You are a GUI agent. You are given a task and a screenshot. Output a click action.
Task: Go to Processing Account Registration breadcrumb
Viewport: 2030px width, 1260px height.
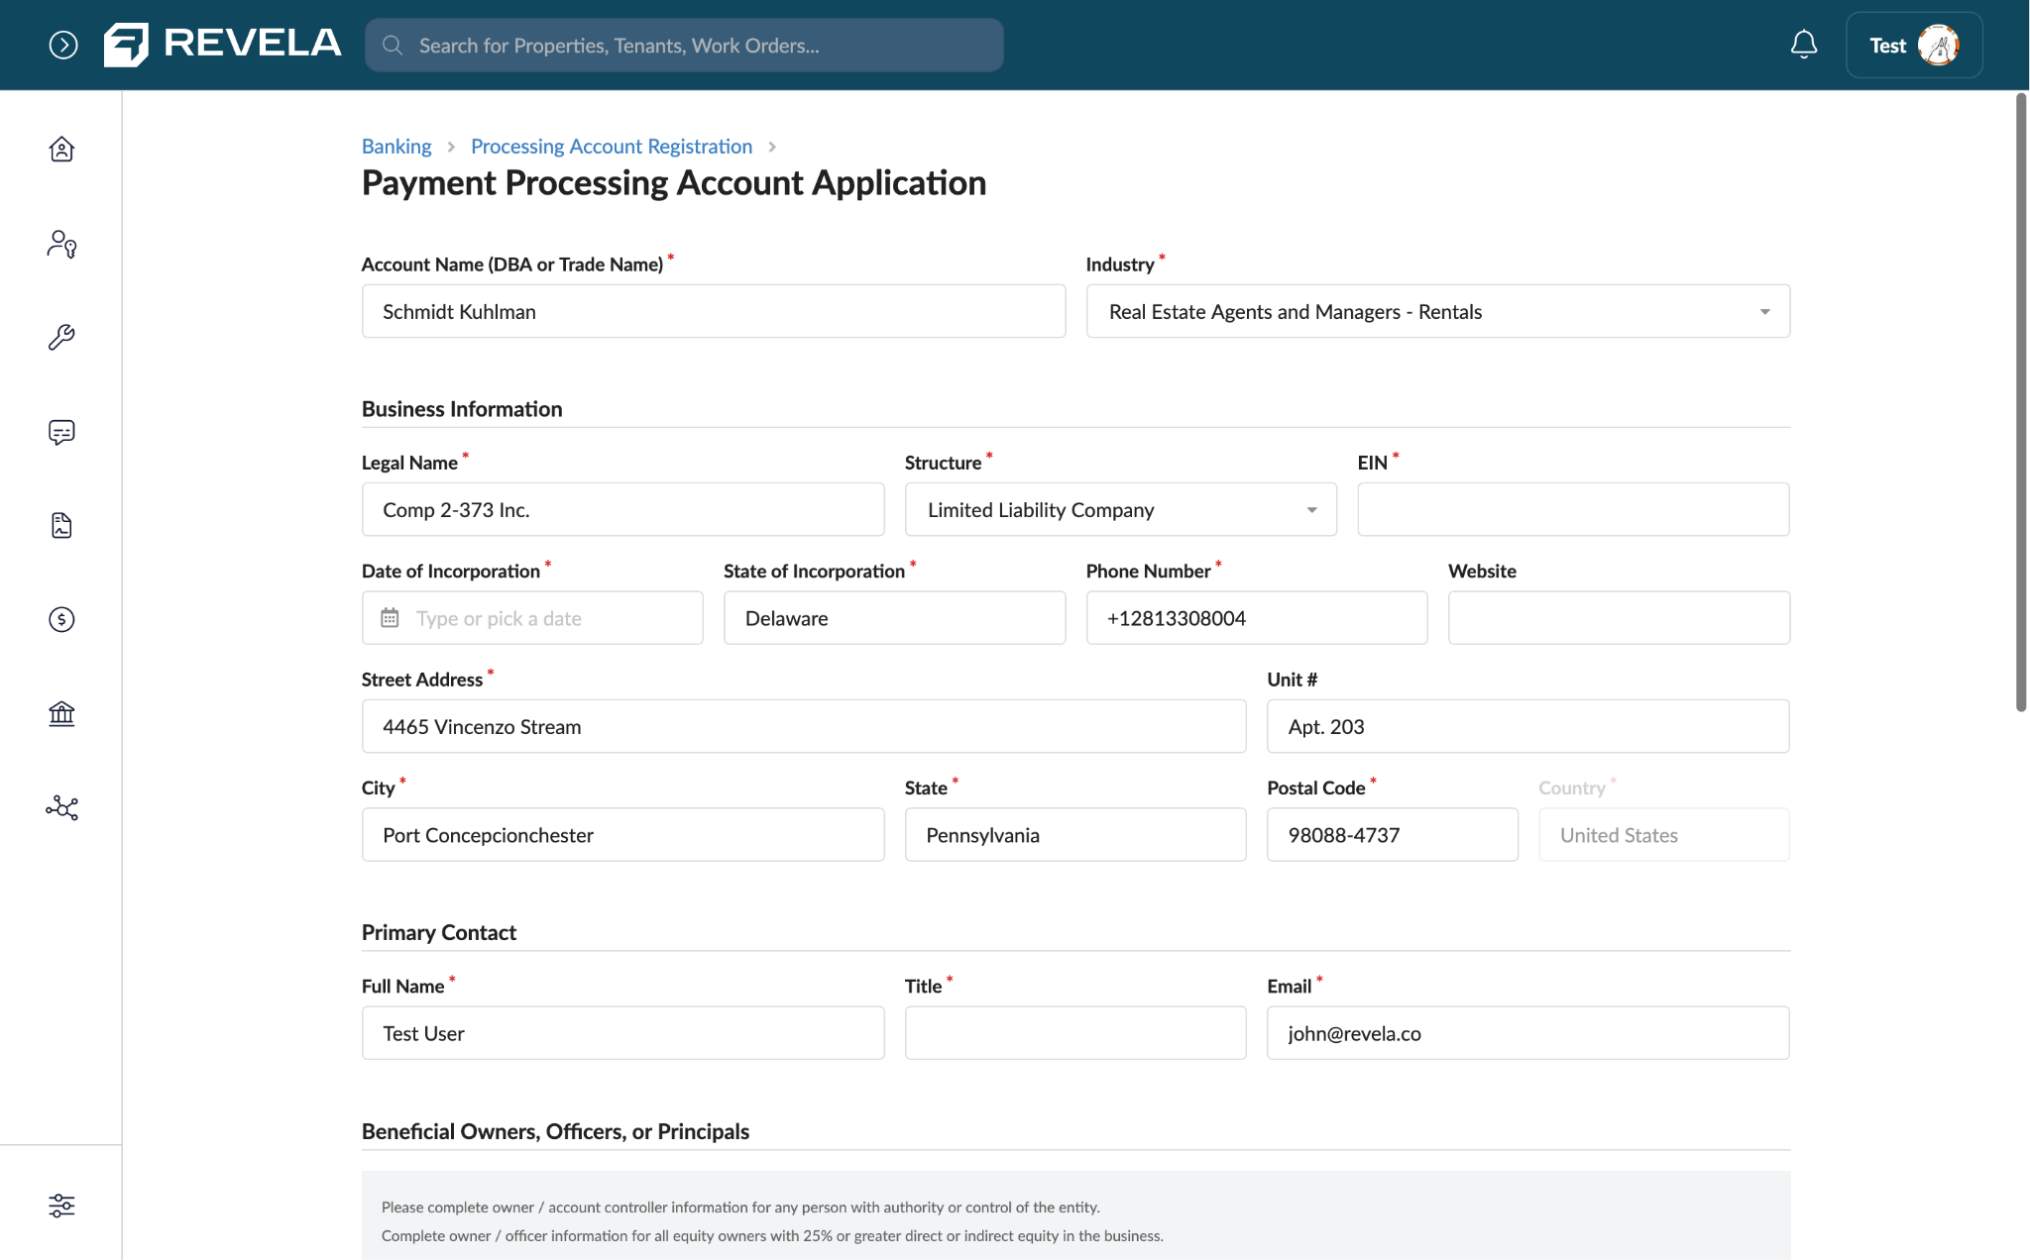point(612,147)
